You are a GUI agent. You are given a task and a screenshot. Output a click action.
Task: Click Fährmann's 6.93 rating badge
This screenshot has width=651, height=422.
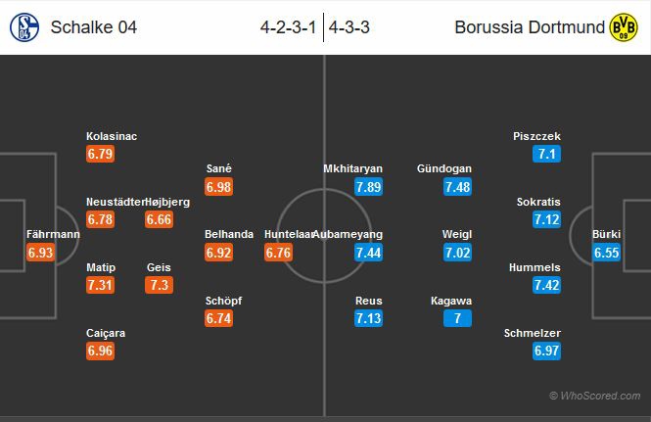coord(41,254)
